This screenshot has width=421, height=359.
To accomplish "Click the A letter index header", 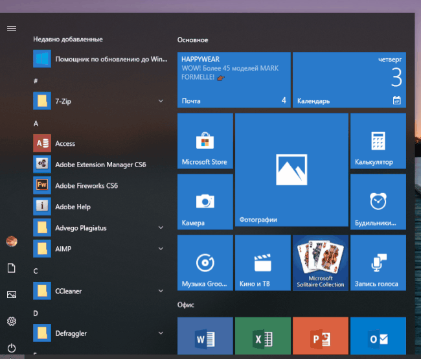I will click(36, 123).
